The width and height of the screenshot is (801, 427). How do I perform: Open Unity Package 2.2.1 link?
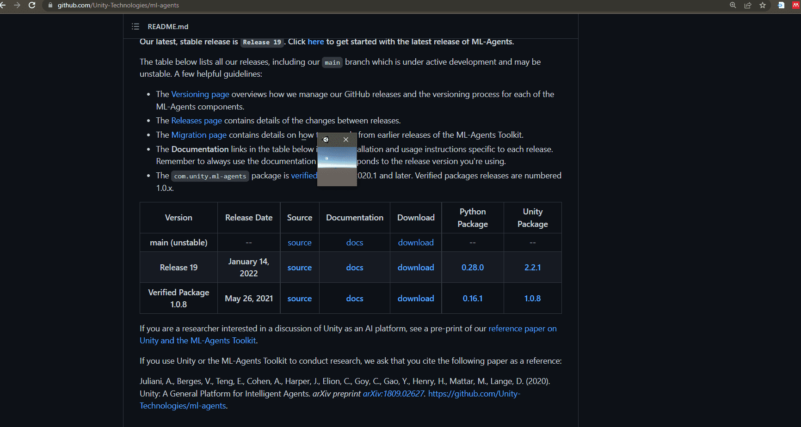point(532,268)
